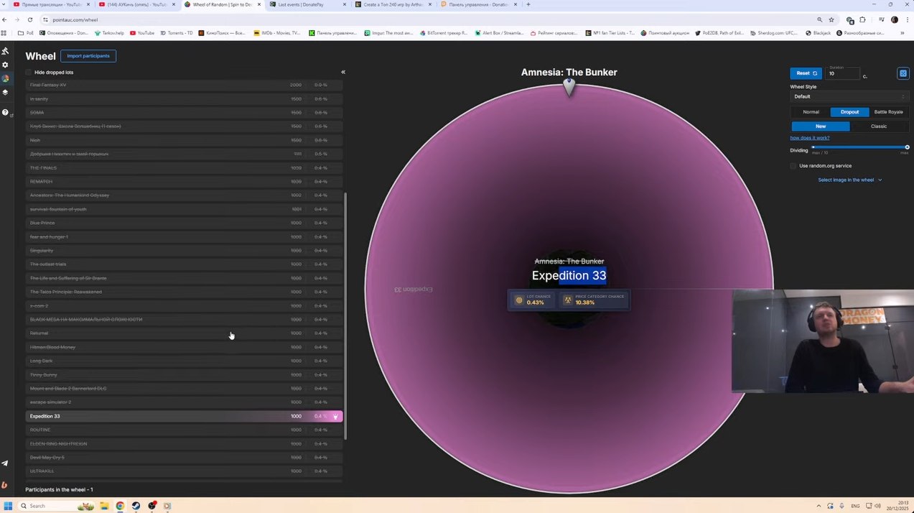Image resolution: width=914 pixels, height=513 pixels.
Task: Open the bookmarks apps grid icon
Action: 4,33
